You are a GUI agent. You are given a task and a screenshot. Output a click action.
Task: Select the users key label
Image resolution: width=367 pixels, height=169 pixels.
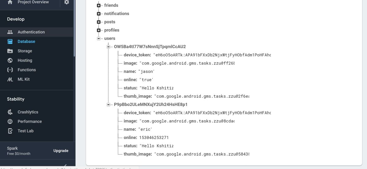point(109,38)
